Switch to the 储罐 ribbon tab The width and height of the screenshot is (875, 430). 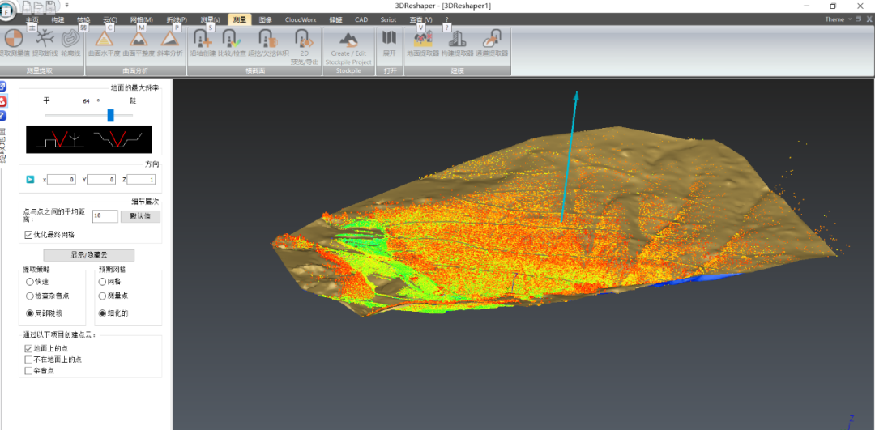335,19
